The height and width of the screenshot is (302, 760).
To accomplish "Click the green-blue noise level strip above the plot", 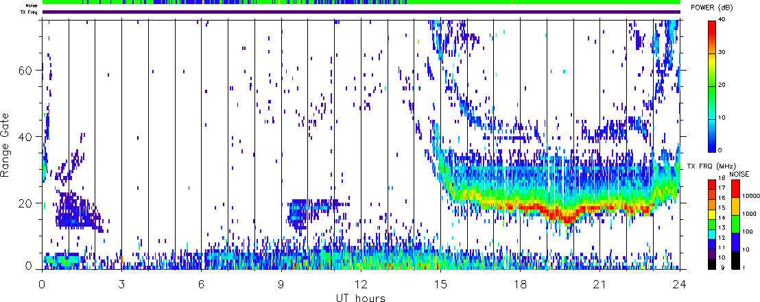I will point(361,3).
